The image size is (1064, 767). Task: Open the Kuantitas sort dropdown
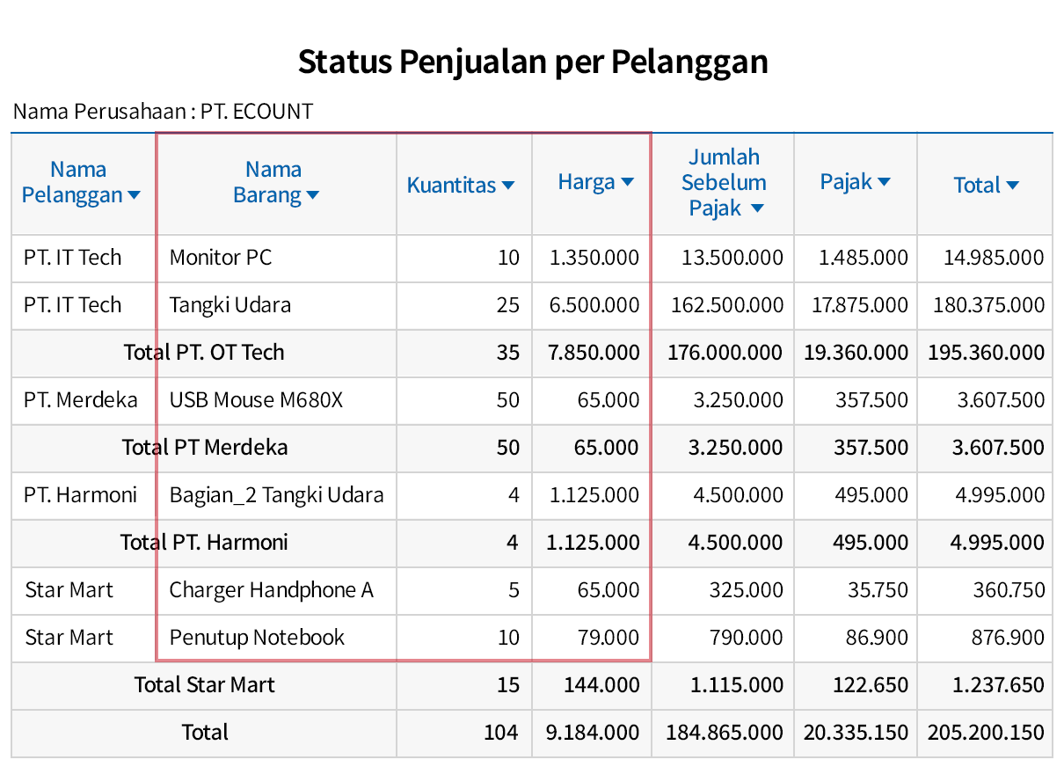pos(508,185)
